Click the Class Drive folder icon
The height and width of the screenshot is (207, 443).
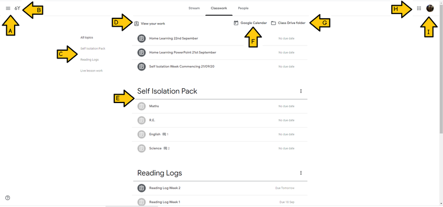273,23
